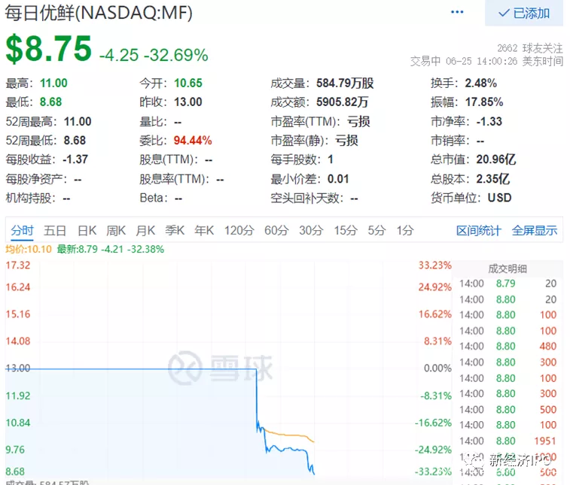Click the 货币单位 value USD
This screenshot has height=485, width=570.
(x=499, y=198)
